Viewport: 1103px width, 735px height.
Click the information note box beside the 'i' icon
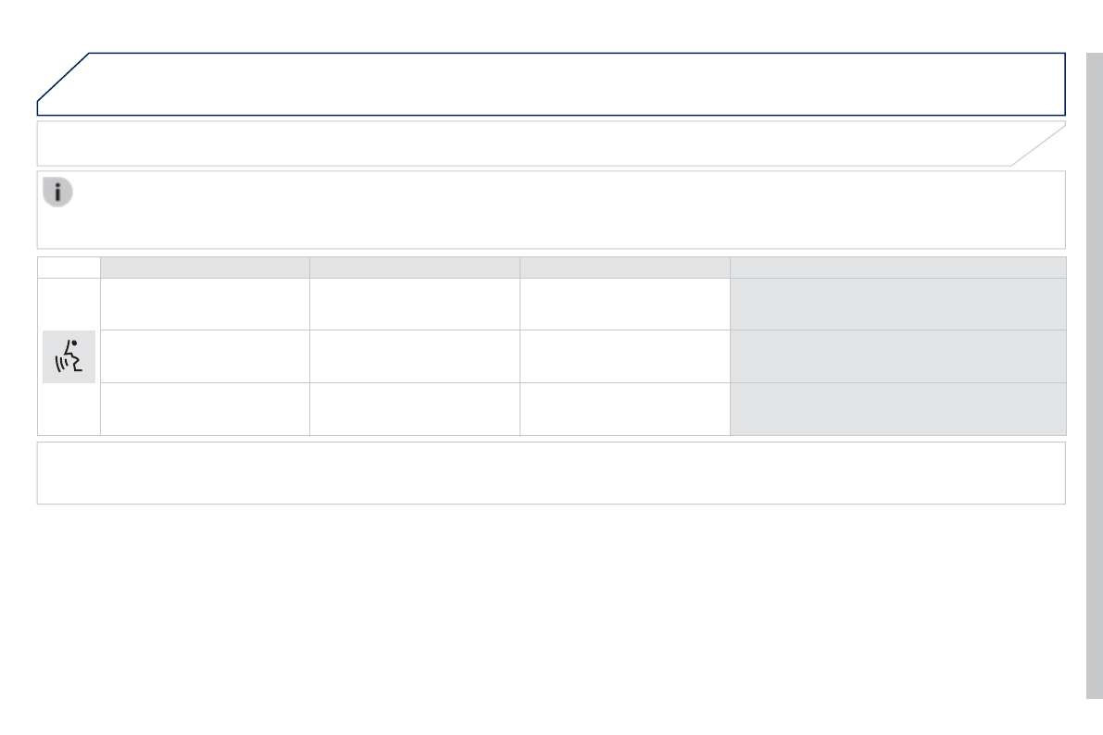click(565, 210)
